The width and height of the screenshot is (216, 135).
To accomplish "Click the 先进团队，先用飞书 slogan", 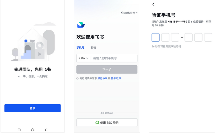I will (32, 69).
